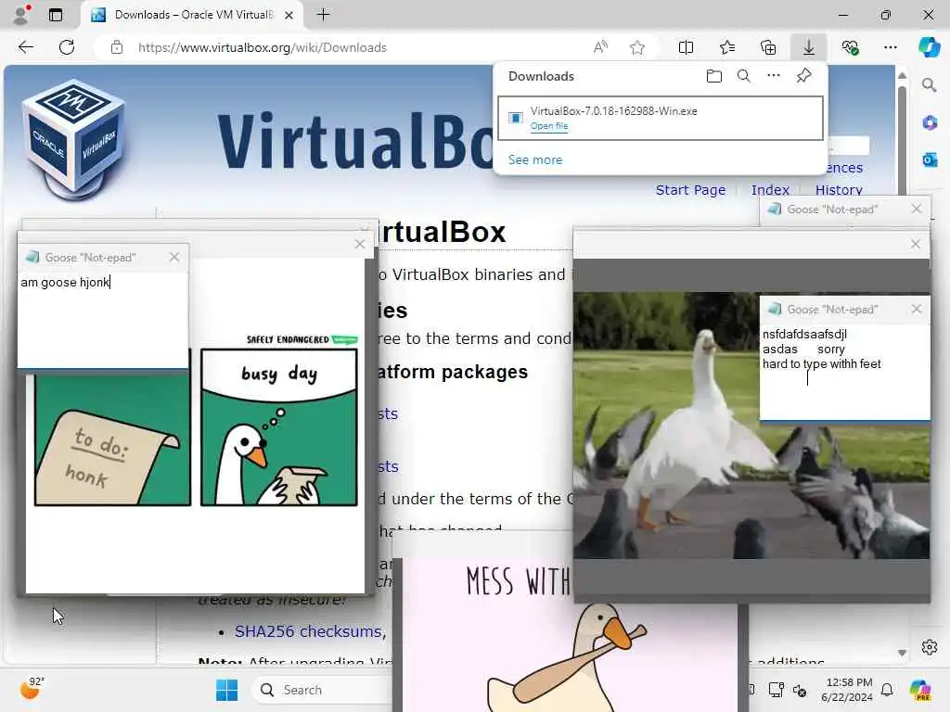The height and width of the screenshot is (712, 950).
Task: Open Edge Settings and more menu
Action: [891, 47]
